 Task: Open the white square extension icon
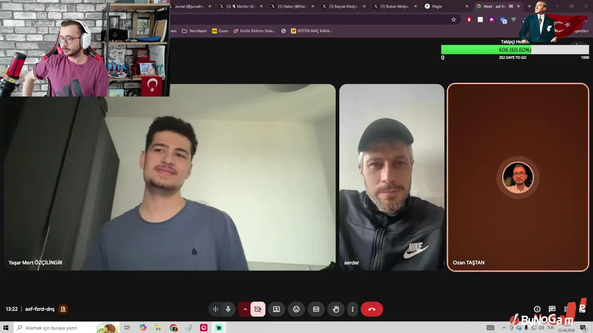[x=480, y=19]
